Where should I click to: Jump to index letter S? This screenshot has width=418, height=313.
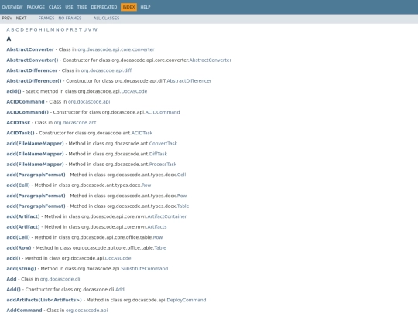(76, 29)
